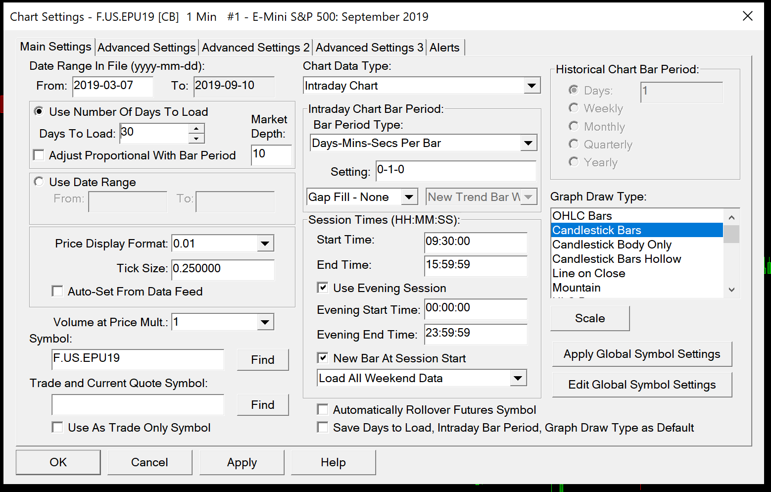Apply the chart settings
The image size is (771, 492).
(242, 462)
